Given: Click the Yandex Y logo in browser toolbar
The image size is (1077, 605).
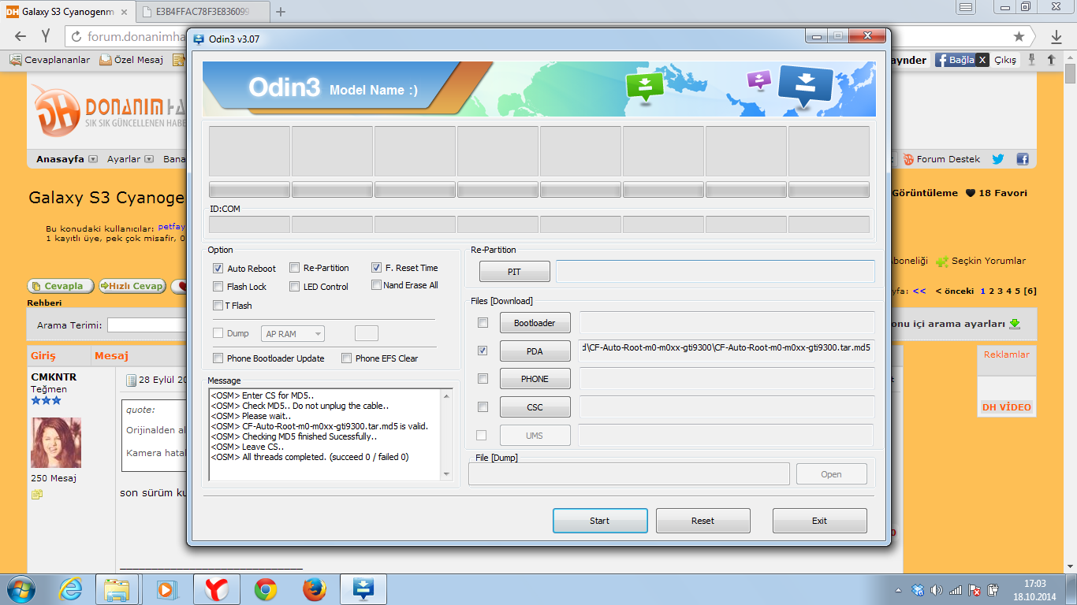Looking at the screenshot, I should pyautogui.click(x=47, y=36).
